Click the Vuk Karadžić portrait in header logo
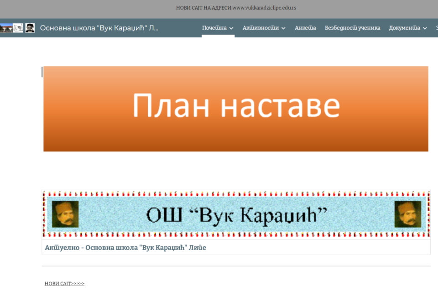 tap(30, 28)
